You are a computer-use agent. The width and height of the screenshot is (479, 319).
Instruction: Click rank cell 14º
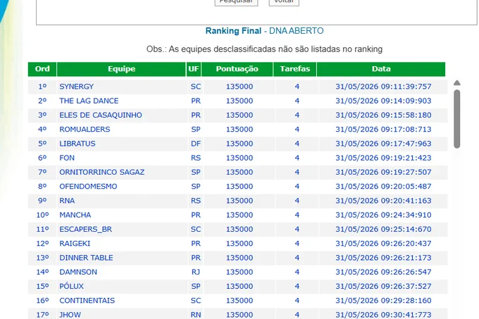click(x=42, y=273)
